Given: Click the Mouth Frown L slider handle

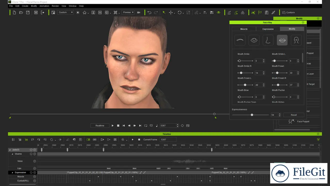Looking at the screenshot, I should (245, 85).
